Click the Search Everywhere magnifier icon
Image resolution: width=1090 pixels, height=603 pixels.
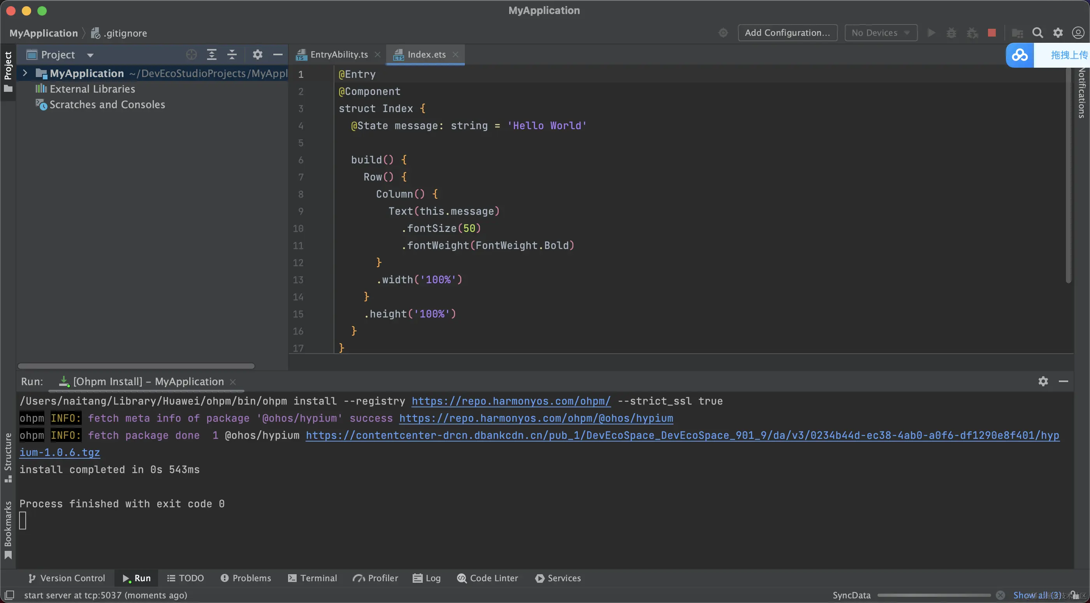(1037, 33)
